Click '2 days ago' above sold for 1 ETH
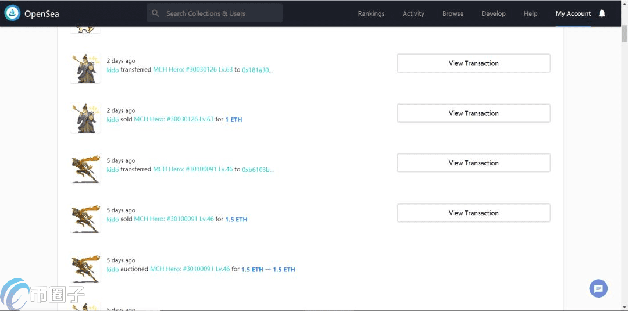 point(121,110)
